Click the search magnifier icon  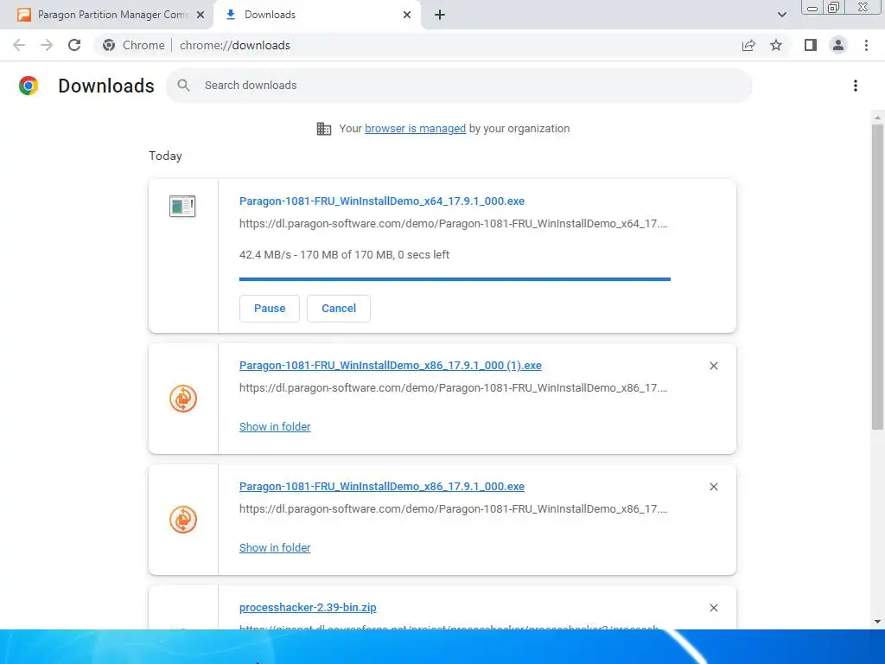click(x=183, y=86)
